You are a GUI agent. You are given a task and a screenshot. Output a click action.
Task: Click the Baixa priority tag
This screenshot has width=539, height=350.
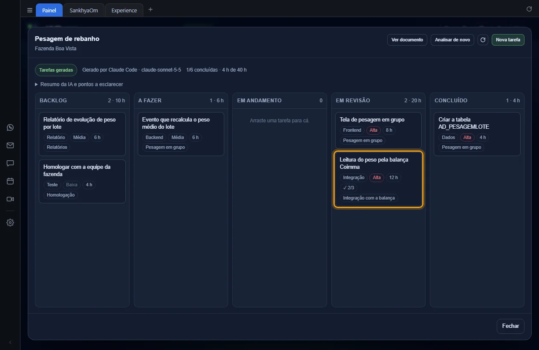click(72, 185)
